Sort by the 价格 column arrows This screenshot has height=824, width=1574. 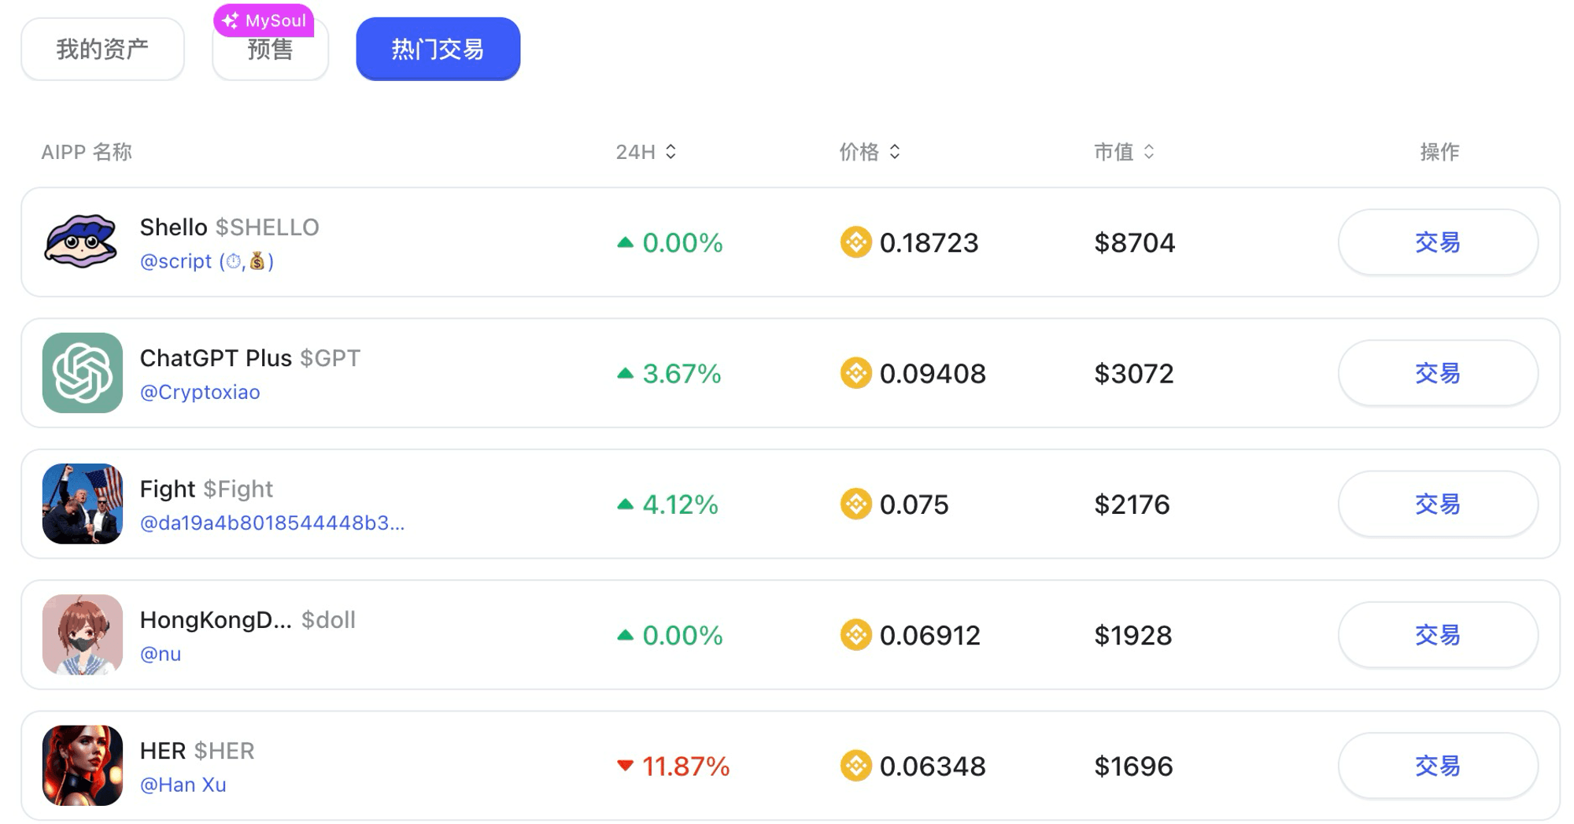click(x=895, y=152)
